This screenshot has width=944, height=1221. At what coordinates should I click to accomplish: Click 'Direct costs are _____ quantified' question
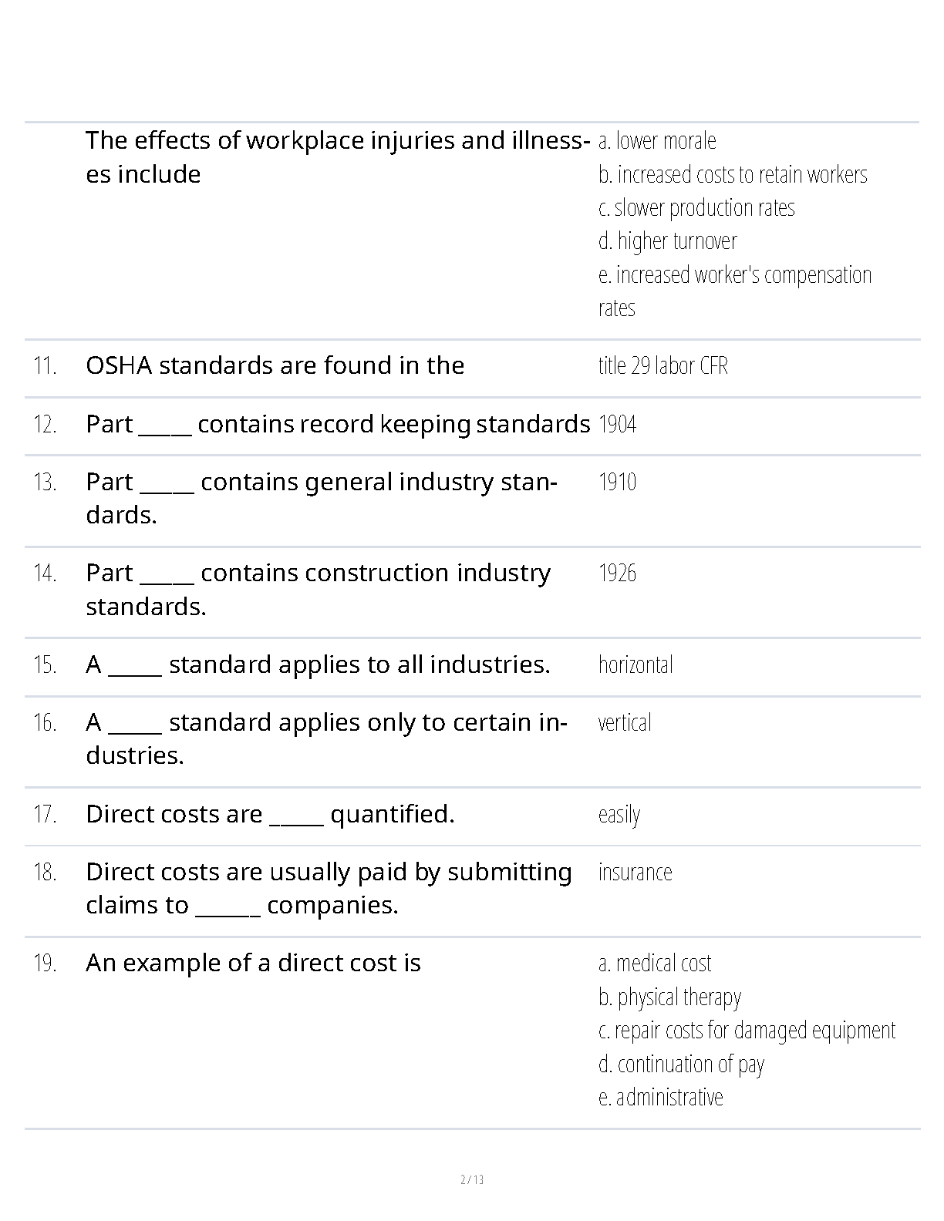(x=270, y=814)
